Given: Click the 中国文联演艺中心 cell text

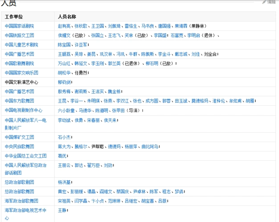Looking at the screenshot, I should pos(21,82).
